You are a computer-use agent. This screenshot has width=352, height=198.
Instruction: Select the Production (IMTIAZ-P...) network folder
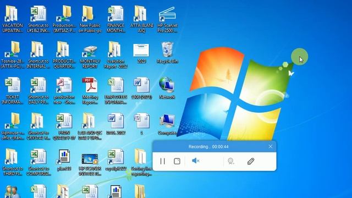click(64, 20)
